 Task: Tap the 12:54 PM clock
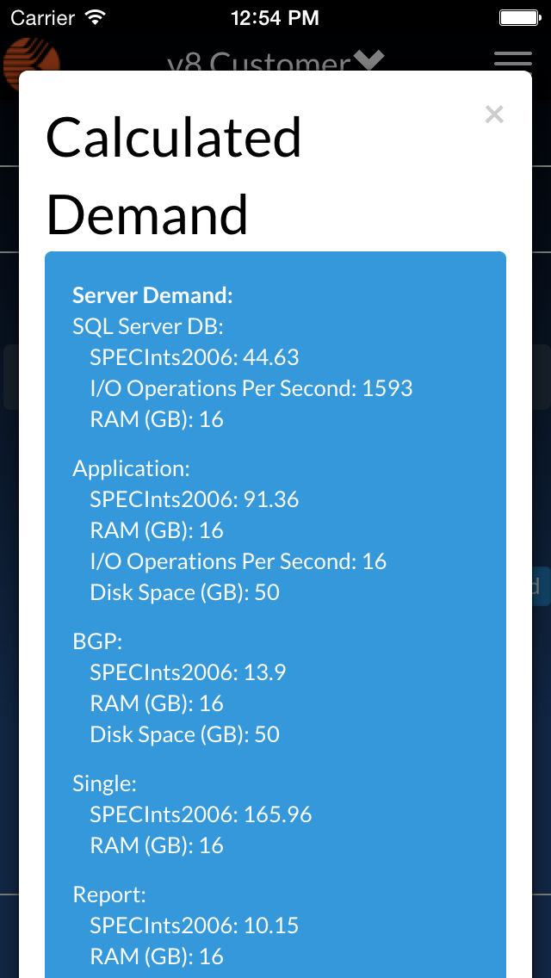275,18
